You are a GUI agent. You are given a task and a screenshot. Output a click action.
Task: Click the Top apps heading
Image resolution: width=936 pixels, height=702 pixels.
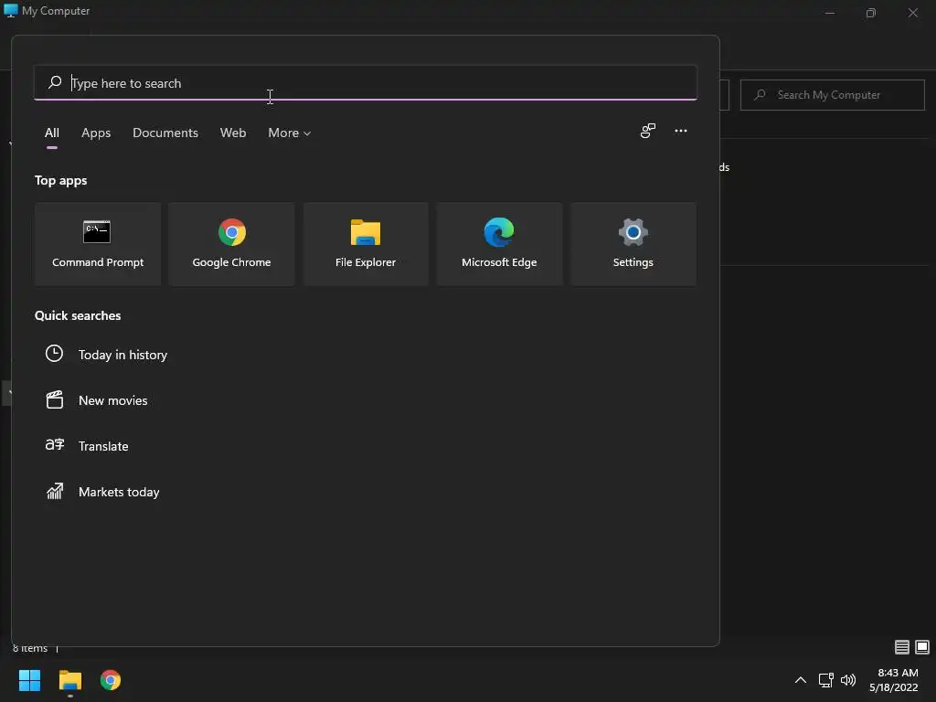click(61, 180)
